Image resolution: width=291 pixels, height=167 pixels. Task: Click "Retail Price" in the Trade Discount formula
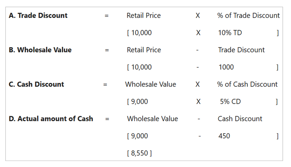pyautogui.click(x=144, y=16)
